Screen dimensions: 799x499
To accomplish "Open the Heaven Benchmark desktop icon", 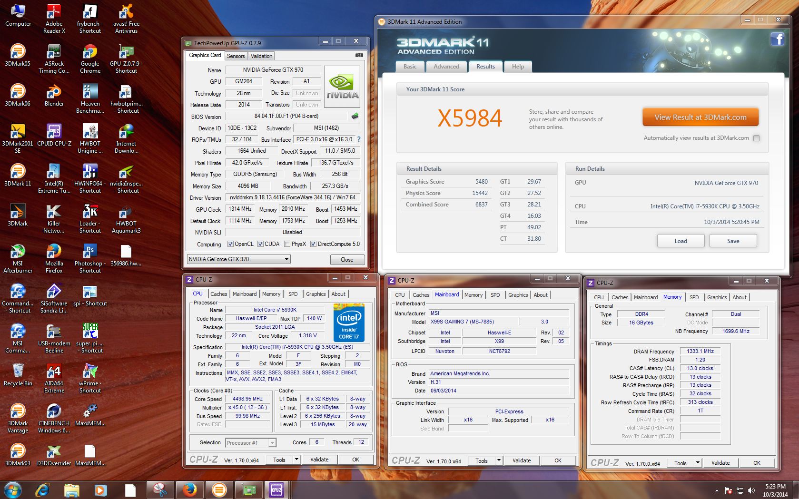I will 90,98.
